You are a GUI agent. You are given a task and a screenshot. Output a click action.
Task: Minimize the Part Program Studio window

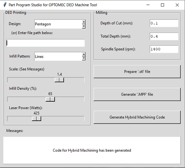tap(148, 5)
